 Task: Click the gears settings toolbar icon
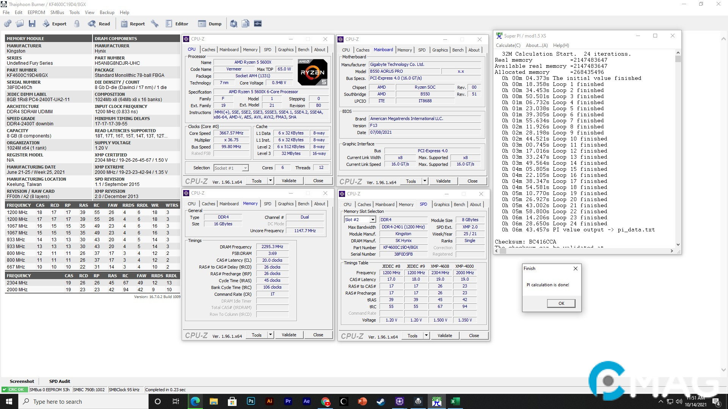[x=8, y=23]
